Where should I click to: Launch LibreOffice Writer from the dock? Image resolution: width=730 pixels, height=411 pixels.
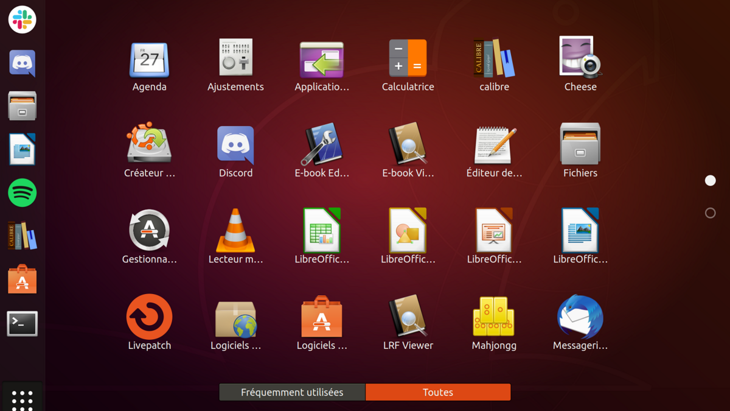click(x=23, y=149)
